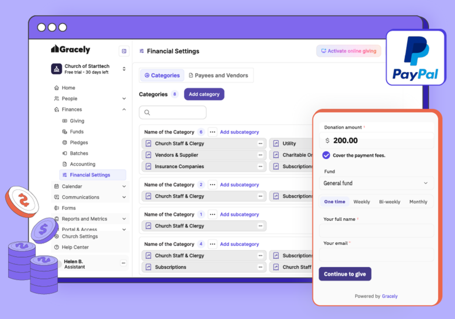Click the Forms sidebar icon
The height and width of the screenshot is (319, 455).
(x=56, y=208)
